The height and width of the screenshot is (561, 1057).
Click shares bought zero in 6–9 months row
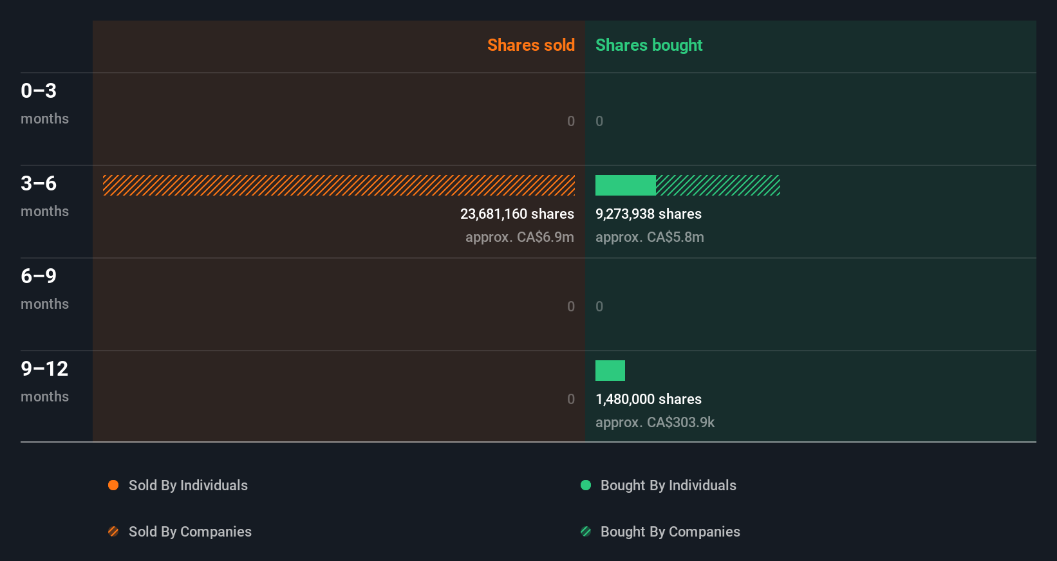599,306
